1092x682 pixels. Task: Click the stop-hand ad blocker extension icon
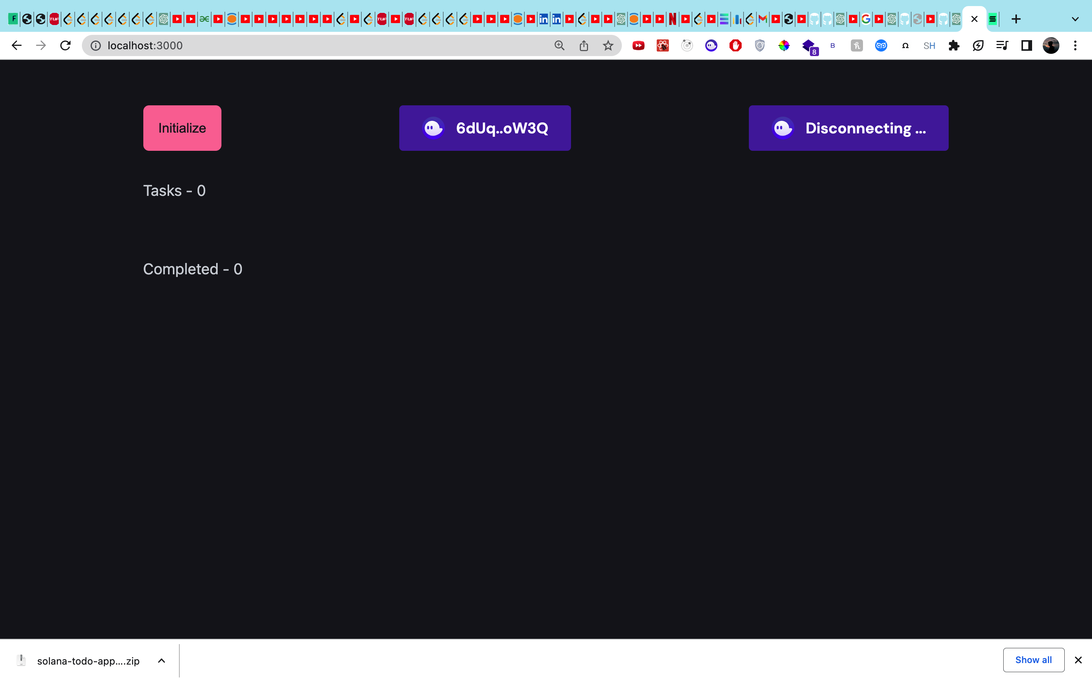(735, 45)
